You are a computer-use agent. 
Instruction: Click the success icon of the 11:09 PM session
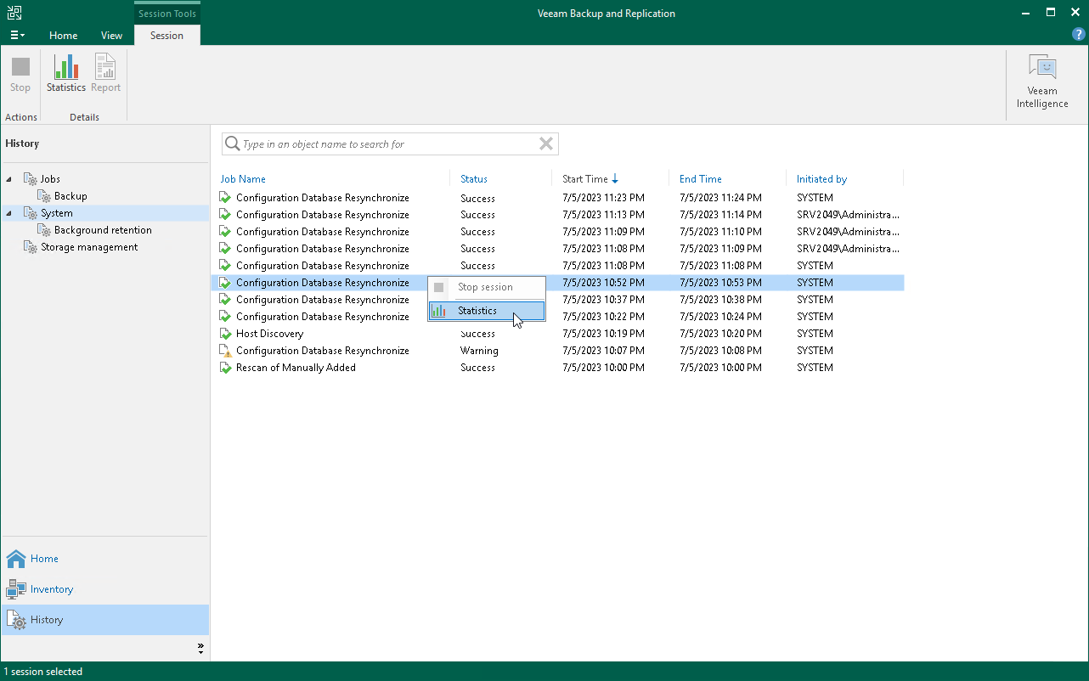click(x=225, y=232)
